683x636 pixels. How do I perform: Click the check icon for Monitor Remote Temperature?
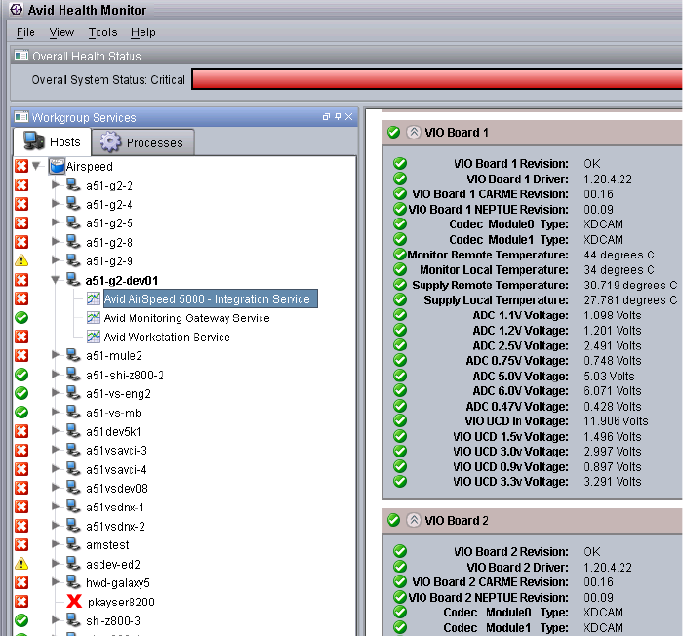pyautogui.click(x=400, y=255)
